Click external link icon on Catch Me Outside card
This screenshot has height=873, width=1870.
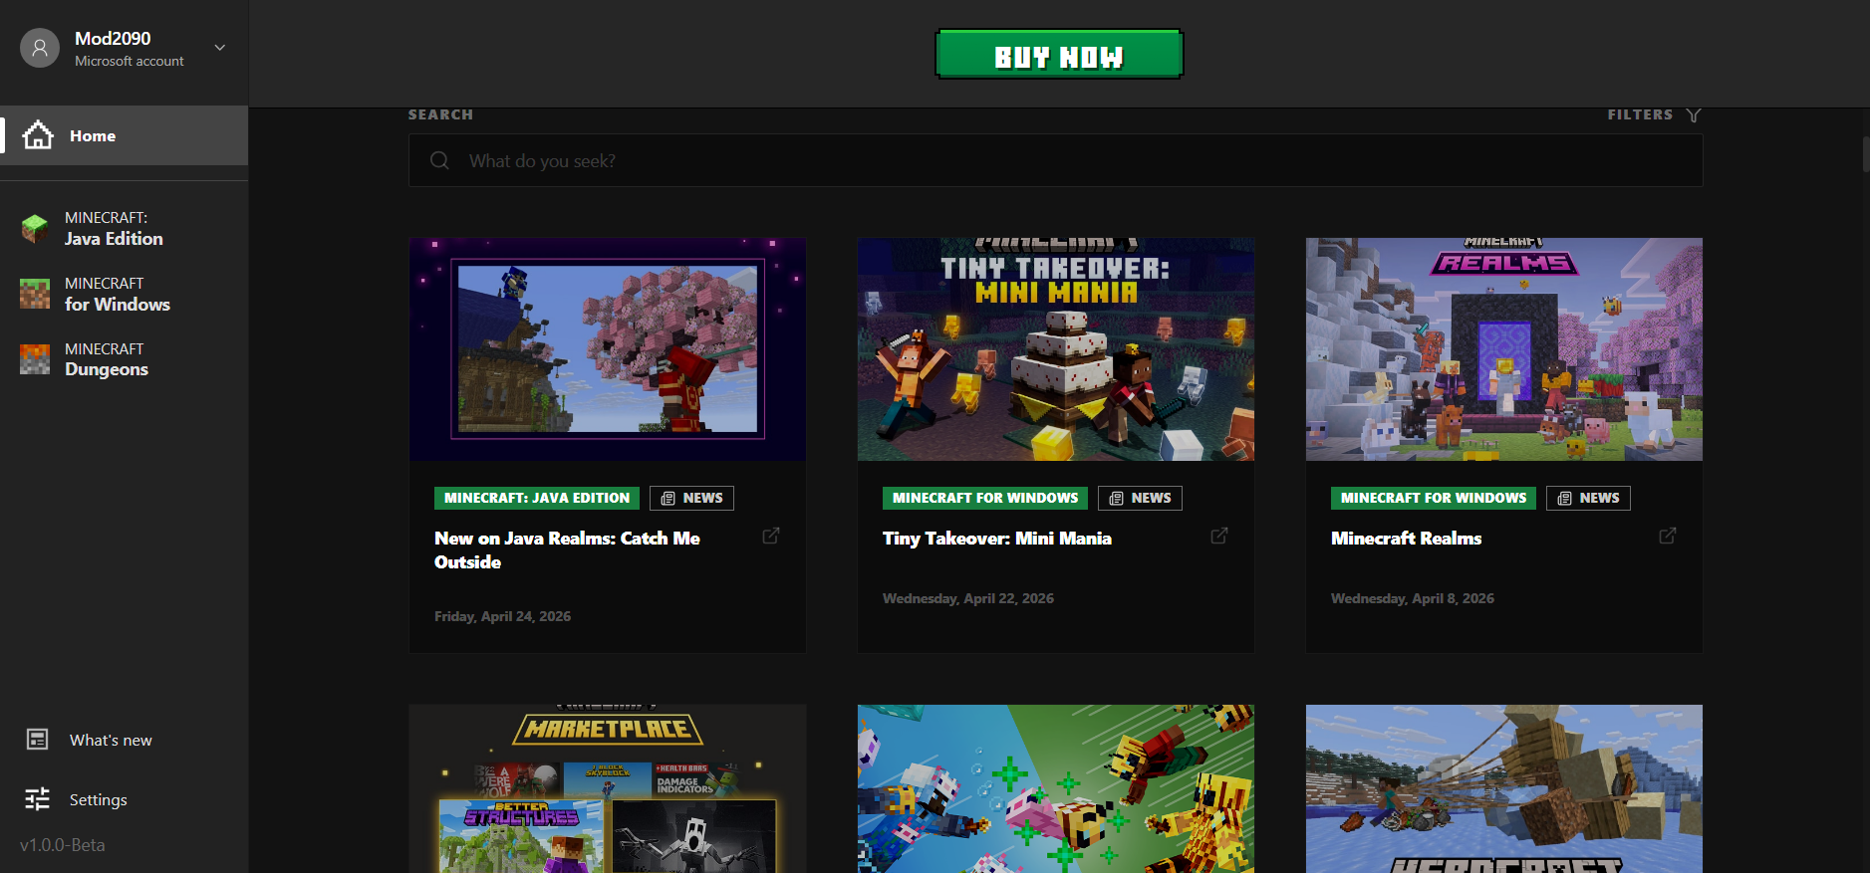[x=771, y=536]
